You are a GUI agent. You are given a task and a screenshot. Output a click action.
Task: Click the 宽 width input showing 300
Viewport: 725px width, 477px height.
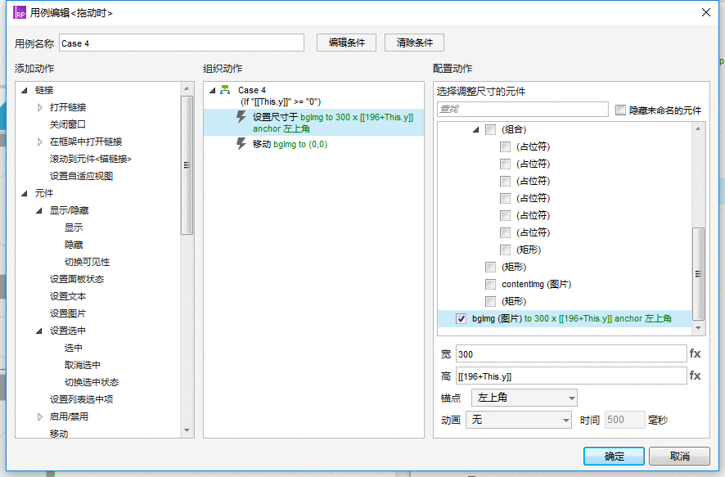(571, 354)
